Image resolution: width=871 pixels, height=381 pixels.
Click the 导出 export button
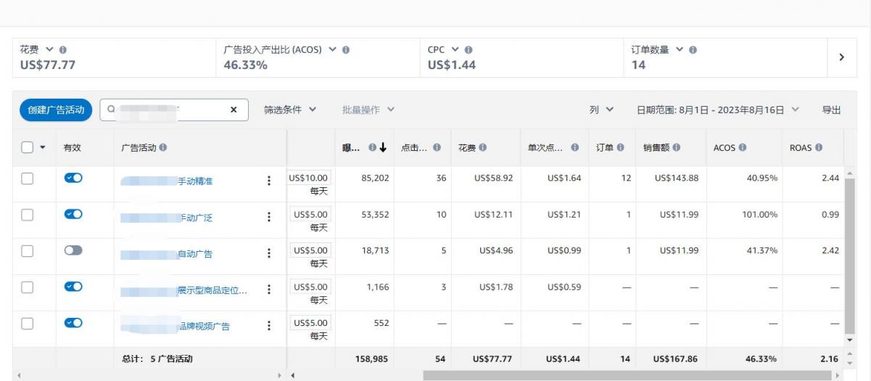click(x=831, y=110)
